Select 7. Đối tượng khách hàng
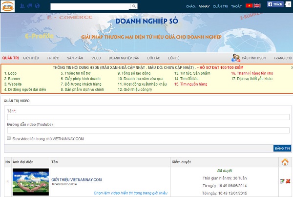This screenshot has width=293, height=197. pyautogui.click(x=81, y=84)
